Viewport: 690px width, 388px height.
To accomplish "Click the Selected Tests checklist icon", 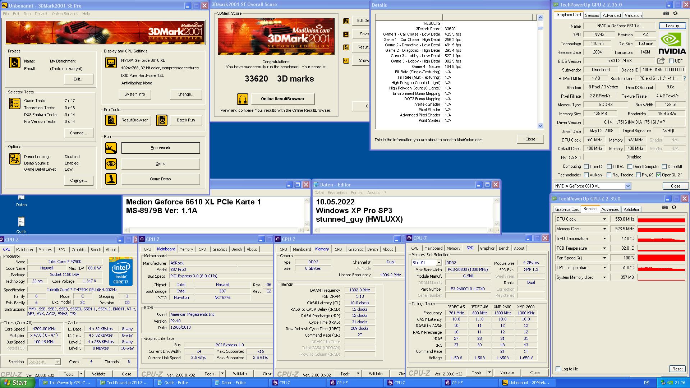I will (15, 103).
